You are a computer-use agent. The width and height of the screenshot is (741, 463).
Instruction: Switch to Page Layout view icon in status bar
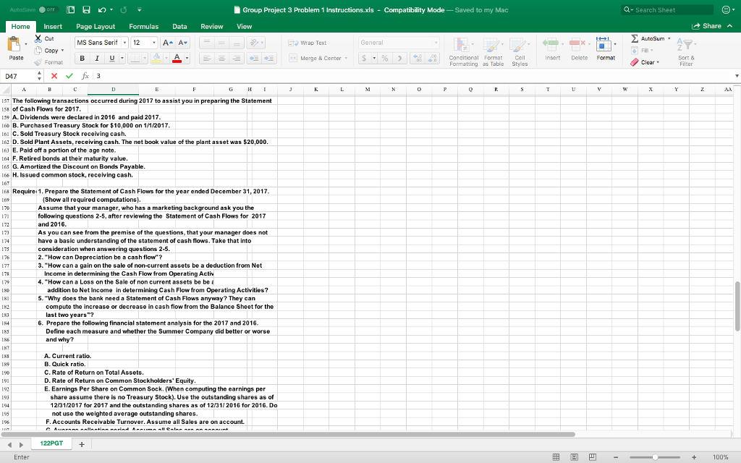pos(574,457)
